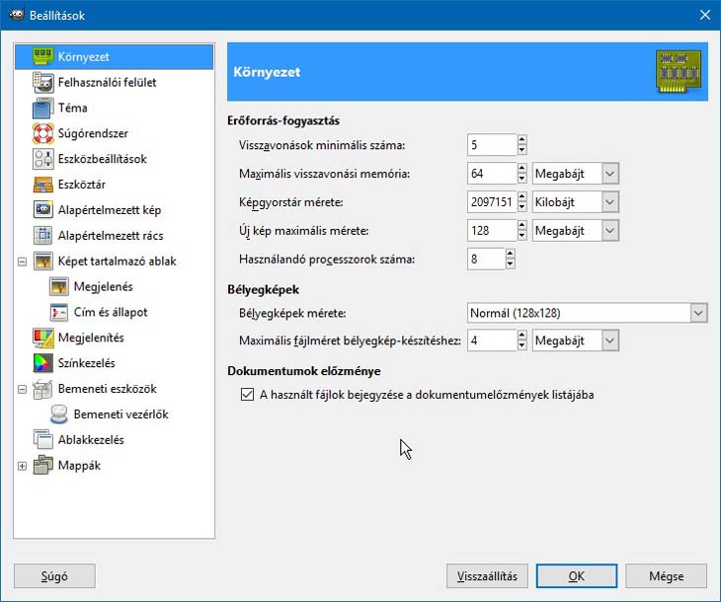The height and width of the screenshot is (602, 721).
Task: Uncheck the document history logging checkbox
Action: (x=248, y=395)
